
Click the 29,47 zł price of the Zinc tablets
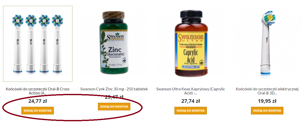click(114, 97)
